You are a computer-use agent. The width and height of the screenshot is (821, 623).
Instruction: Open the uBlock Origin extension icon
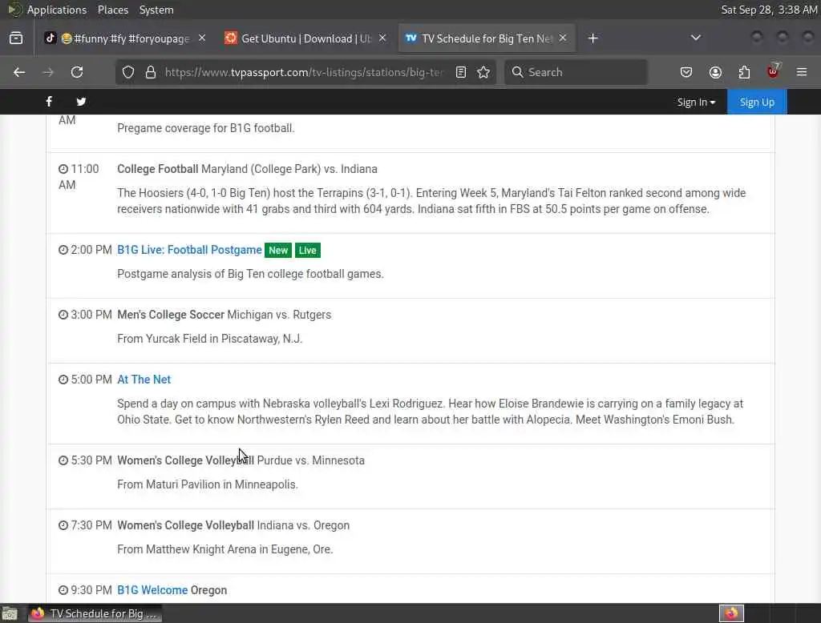[x=773, y=71]
